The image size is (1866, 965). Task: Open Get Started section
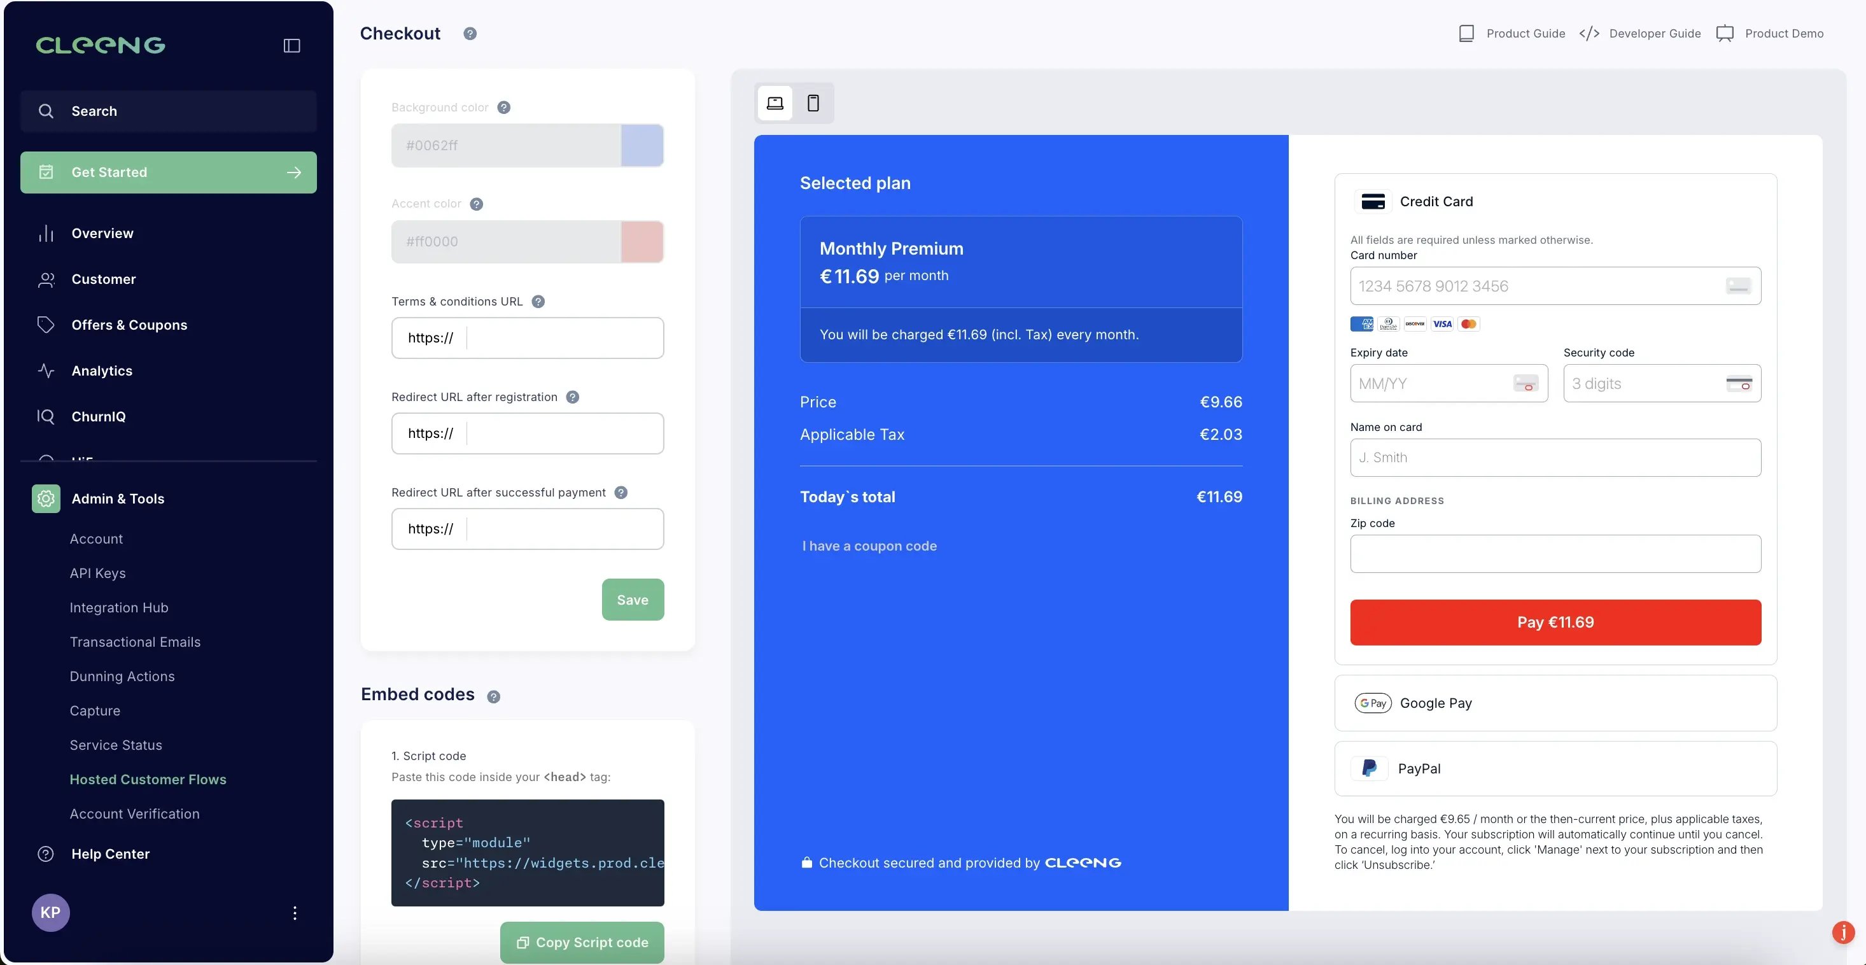[x=168, y=173]
